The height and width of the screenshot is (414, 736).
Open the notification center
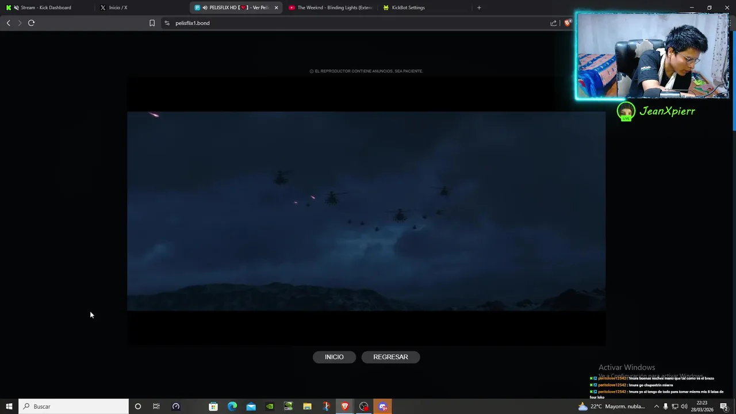[x=724, y=407]
